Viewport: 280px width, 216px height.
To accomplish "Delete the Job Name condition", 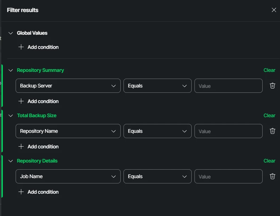I will coord(272,176).
